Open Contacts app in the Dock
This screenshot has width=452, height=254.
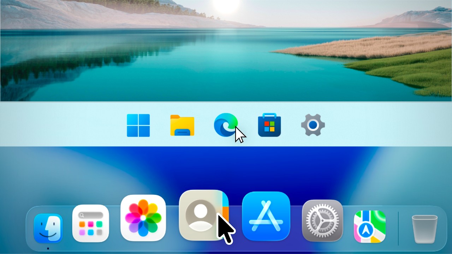[x=204, y=215]
